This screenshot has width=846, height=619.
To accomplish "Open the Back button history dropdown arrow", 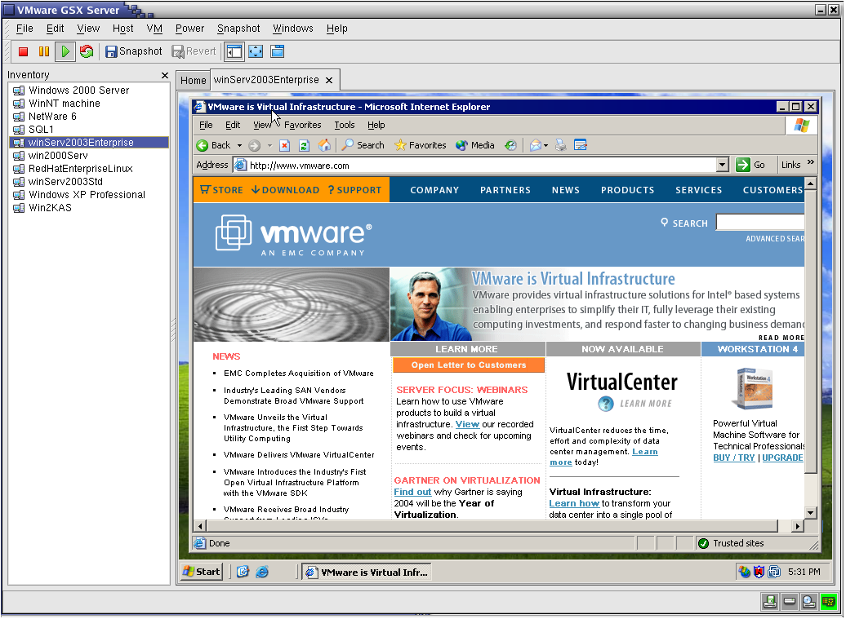I will [239, 145].
